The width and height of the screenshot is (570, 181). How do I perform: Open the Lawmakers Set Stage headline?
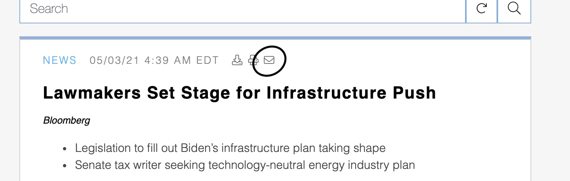[239, 93]
